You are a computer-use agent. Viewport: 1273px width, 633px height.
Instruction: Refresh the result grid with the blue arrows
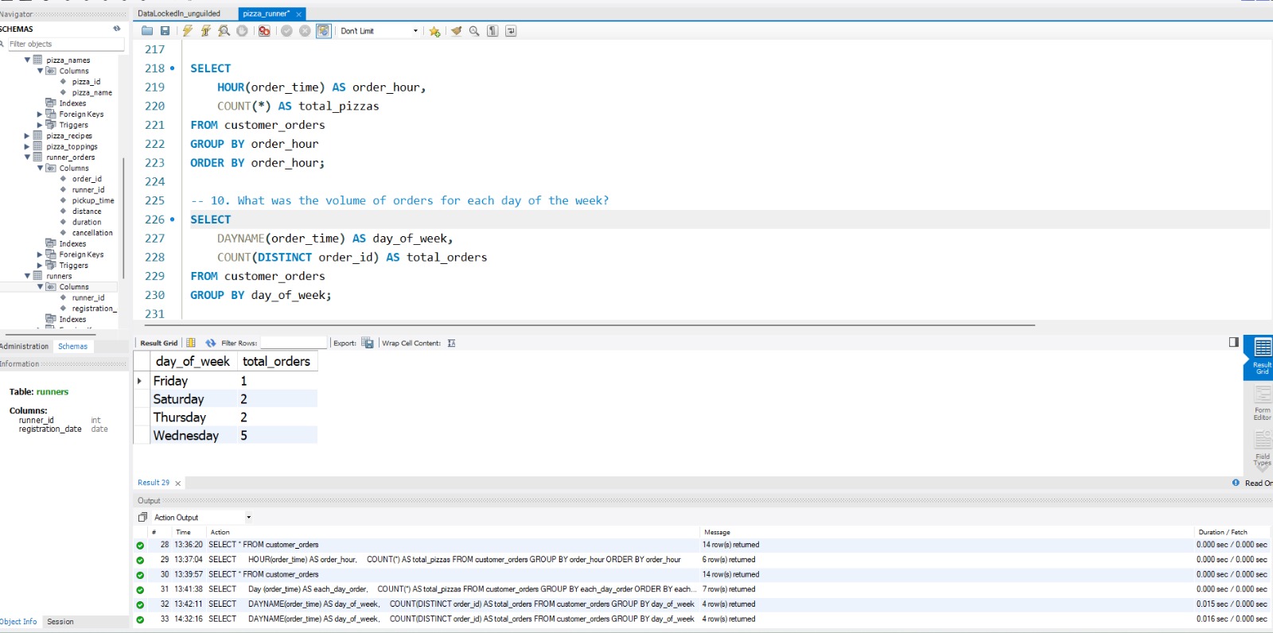point(211,343)
